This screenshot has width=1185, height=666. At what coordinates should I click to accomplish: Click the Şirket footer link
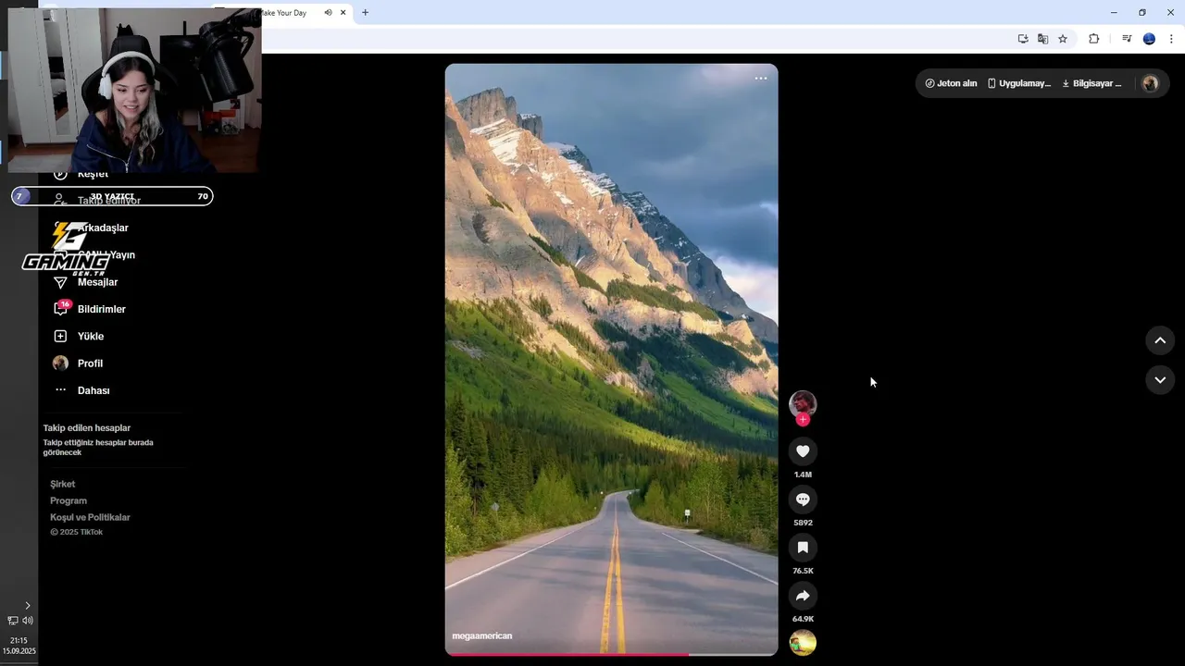tap(63, 484)
